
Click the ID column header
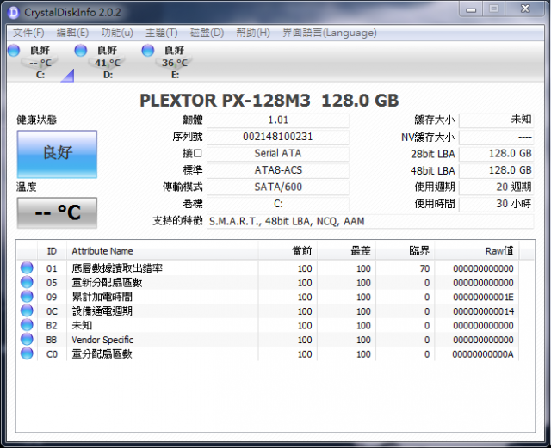[x=52, y=251]
